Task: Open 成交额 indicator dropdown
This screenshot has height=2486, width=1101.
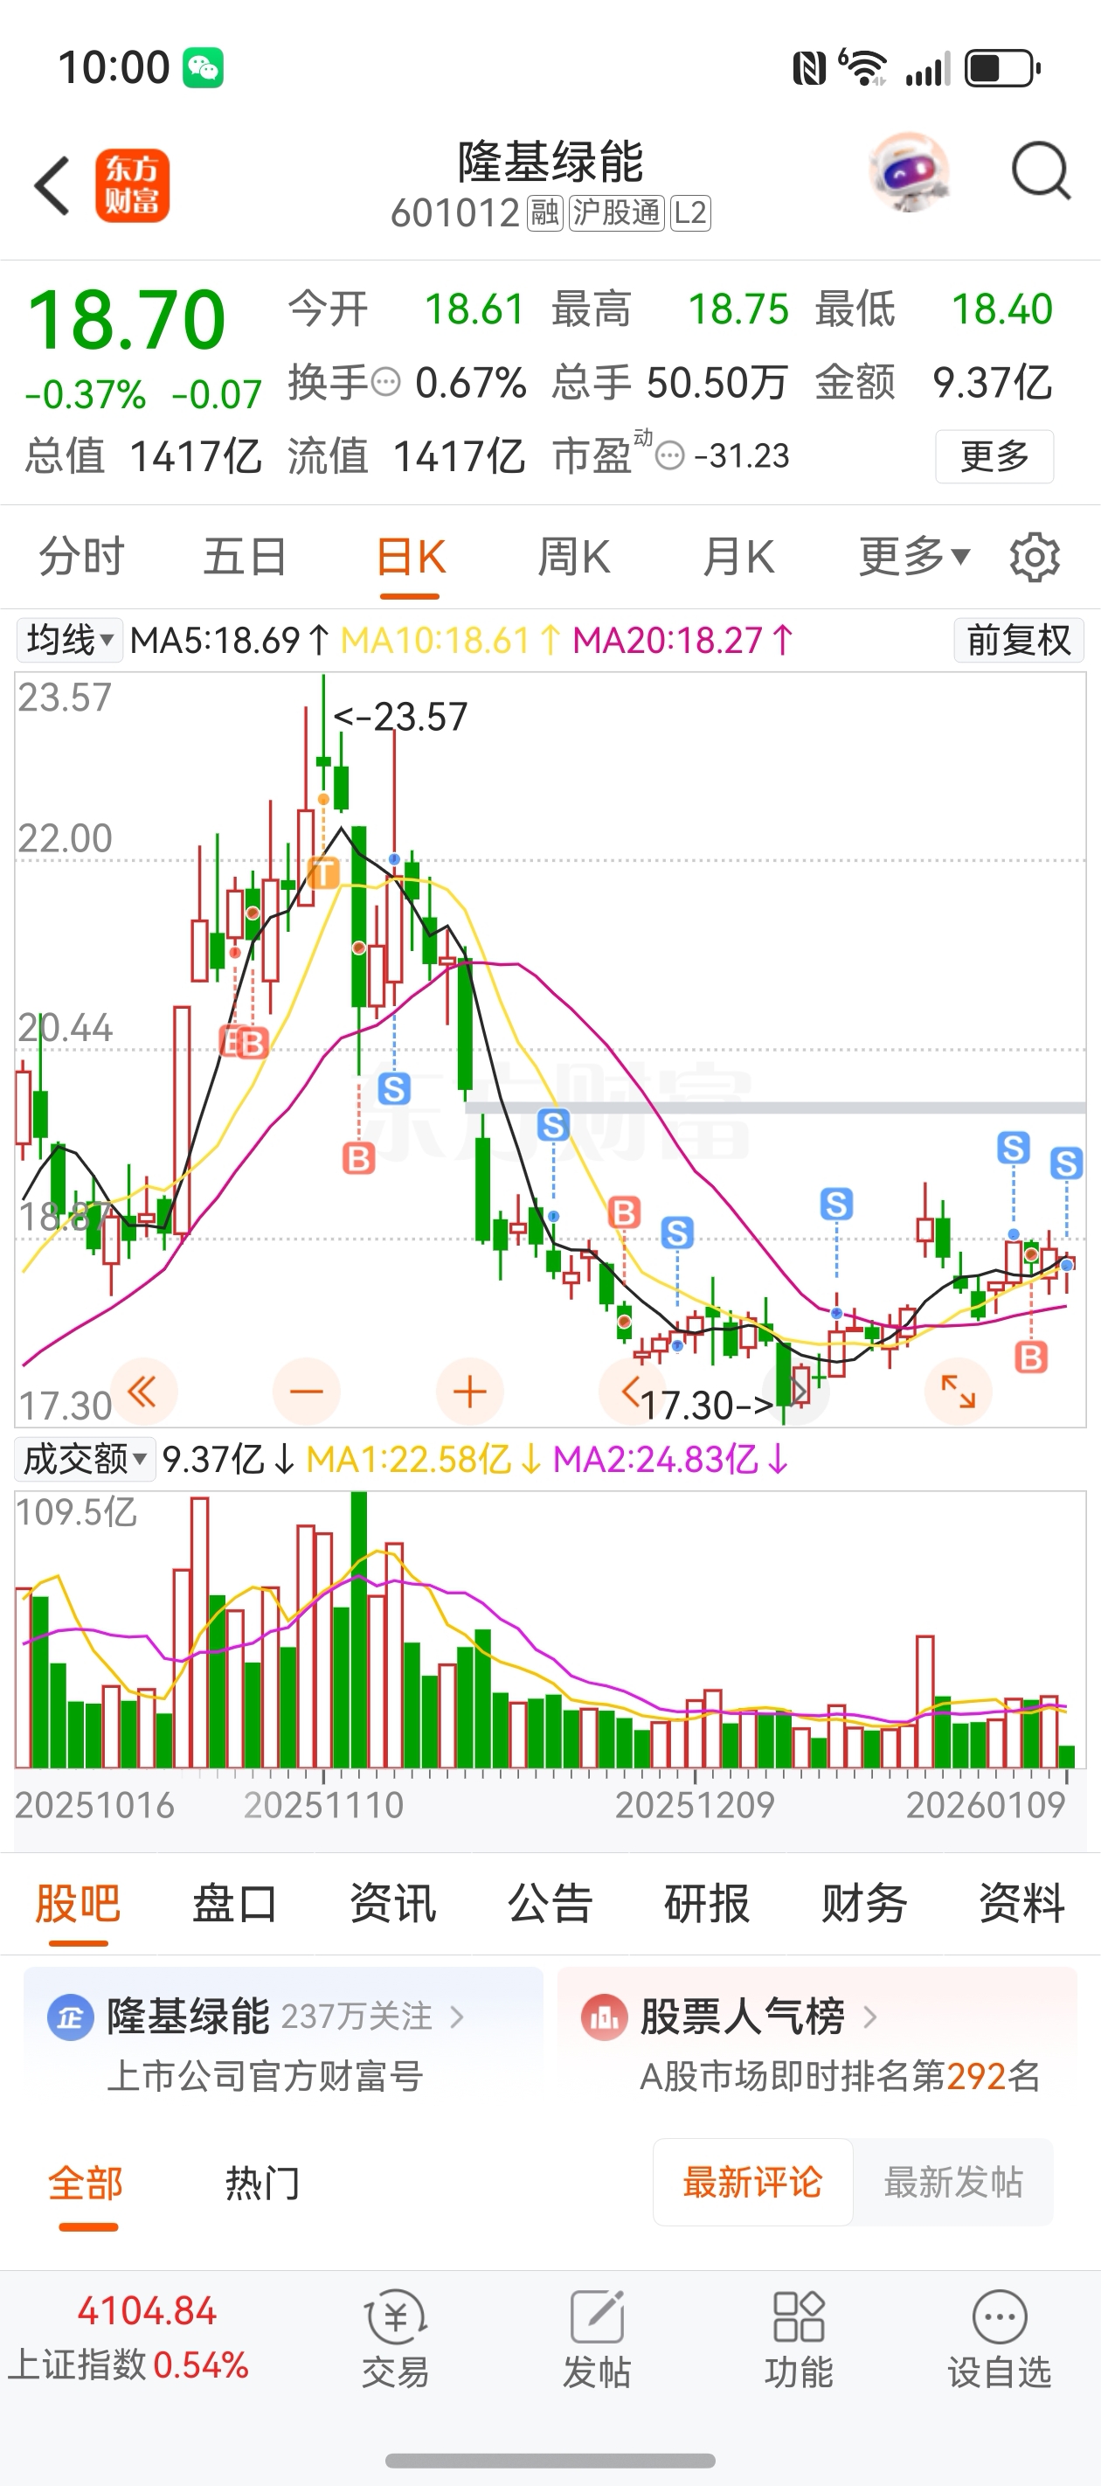Action: (x=85, y=1459)
